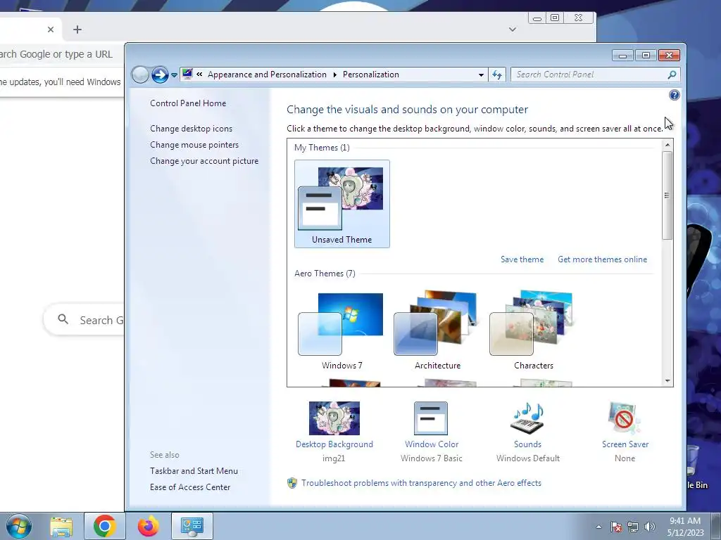
Task: Open the taskbar clock showing 9:41 AM
Action: (x=685, y=527)
